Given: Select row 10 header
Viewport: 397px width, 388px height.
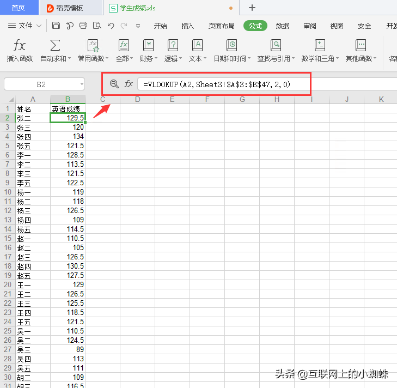Looking at the screenshot, I should point(8,192).
